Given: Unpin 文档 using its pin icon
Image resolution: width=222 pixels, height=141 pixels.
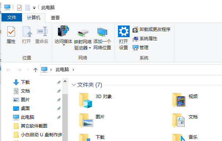Looking at the screenshot, I should tap(59, 91).
